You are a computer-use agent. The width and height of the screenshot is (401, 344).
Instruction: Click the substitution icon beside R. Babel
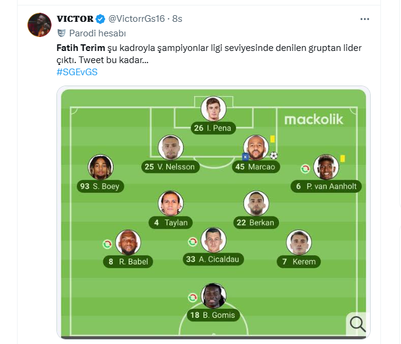(107, 244)
